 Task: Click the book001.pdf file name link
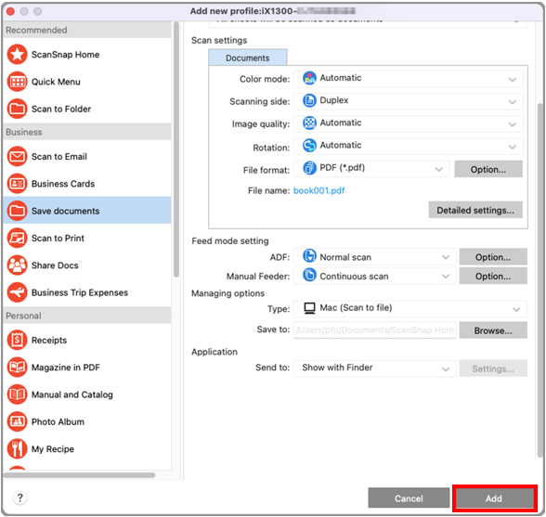(319, 191)
